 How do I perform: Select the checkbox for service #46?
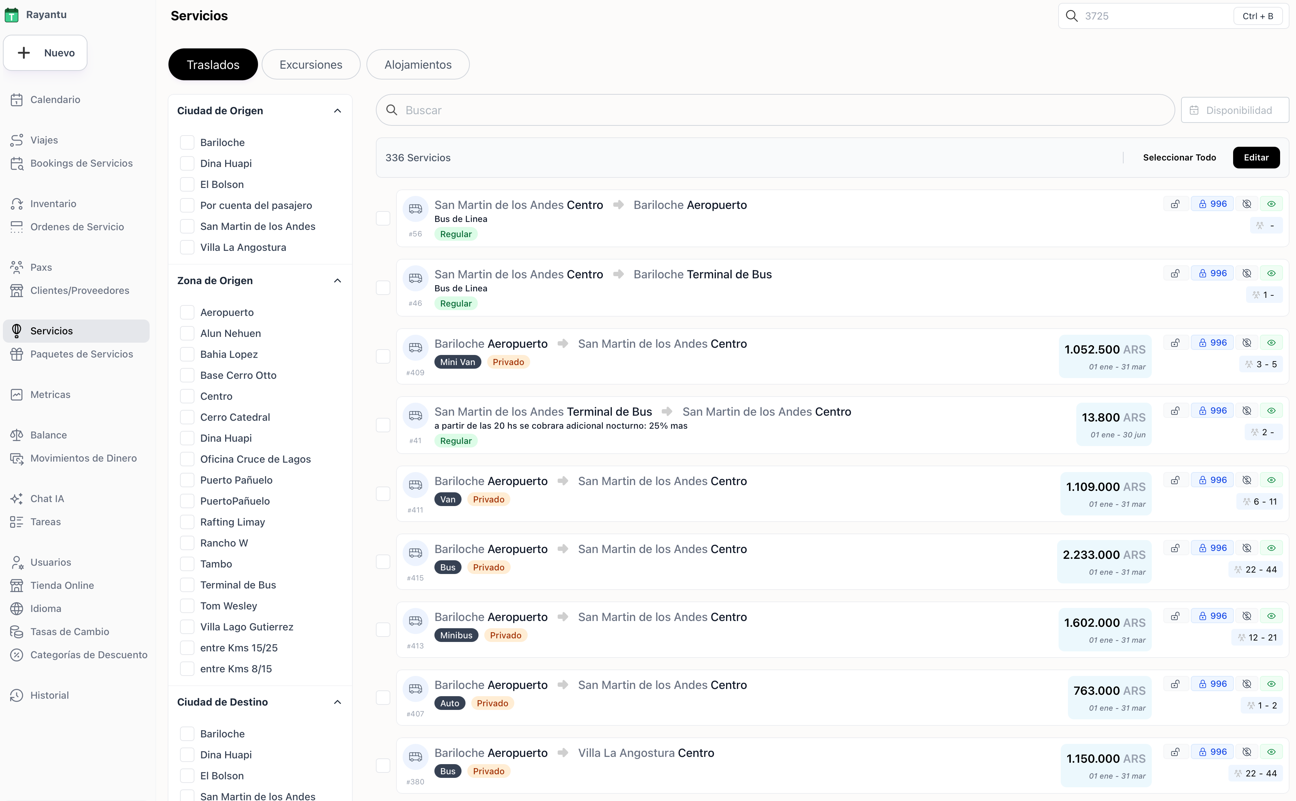(383, 287)
